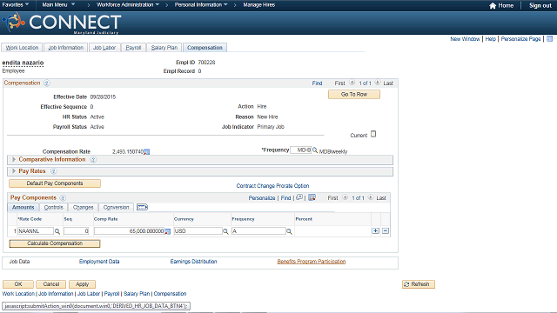Open Pay Components help icon
Viewport: 557px width, 313px height.
click(x=63, y=198)
